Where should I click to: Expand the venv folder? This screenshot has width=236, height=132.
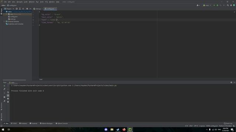click(x=6, y=14)
